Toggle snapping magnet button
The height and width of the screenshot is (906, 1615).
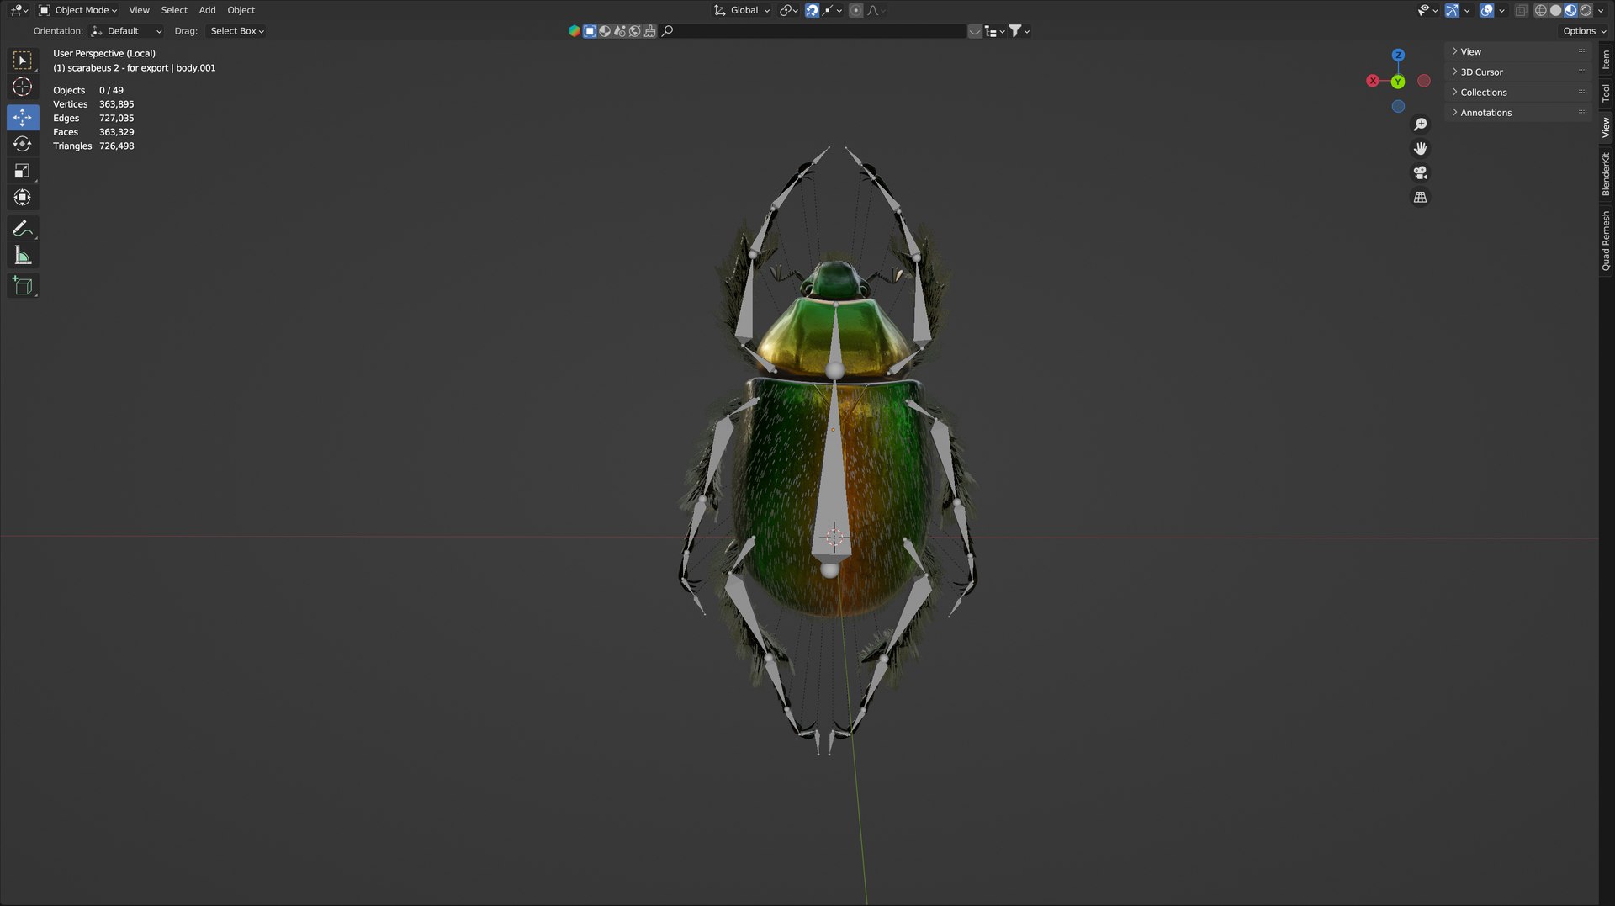pyautogui.click(x=812, y=10)
